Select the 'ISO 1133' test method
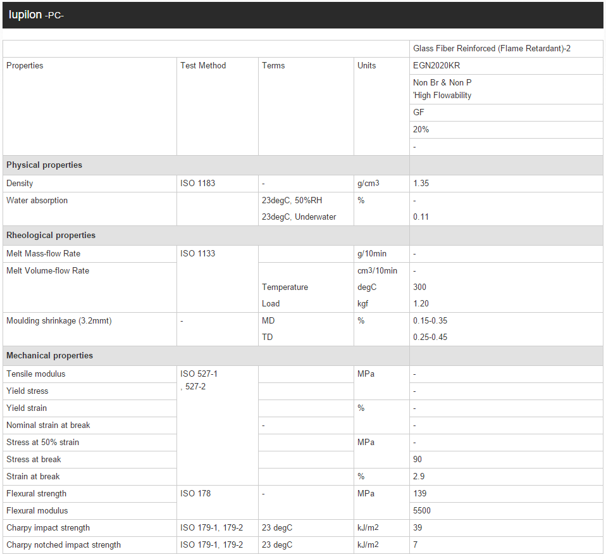 [197, 253]
